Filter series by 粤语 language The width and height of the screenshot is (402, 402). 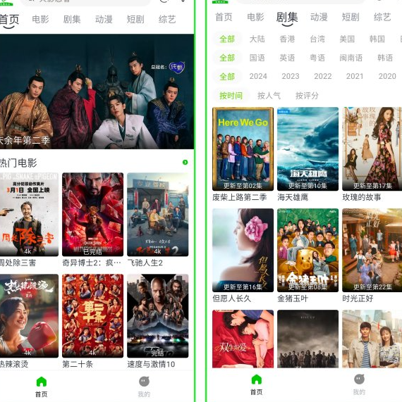point(317,58)
